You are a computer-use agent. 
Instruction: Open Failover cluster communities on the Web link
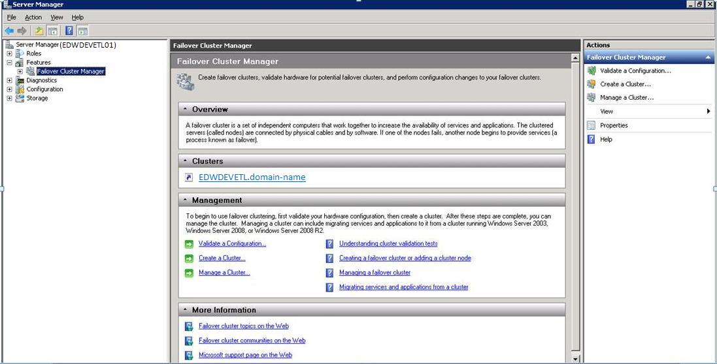pyautogui.click(x=252, y=341)
